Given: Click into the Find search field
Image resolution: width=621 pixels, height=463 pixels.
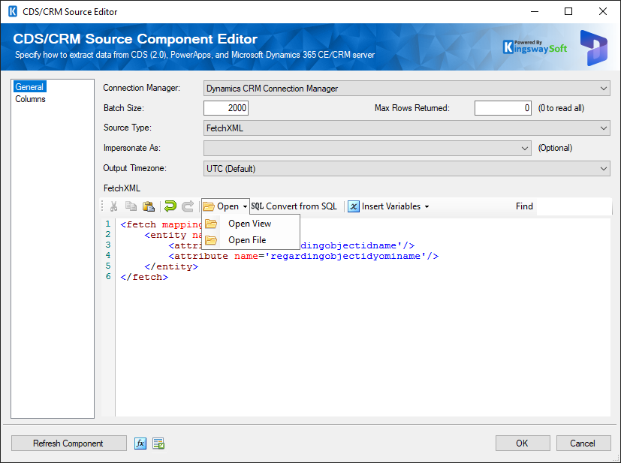Looking at the screenshot, I should [572, 206].
